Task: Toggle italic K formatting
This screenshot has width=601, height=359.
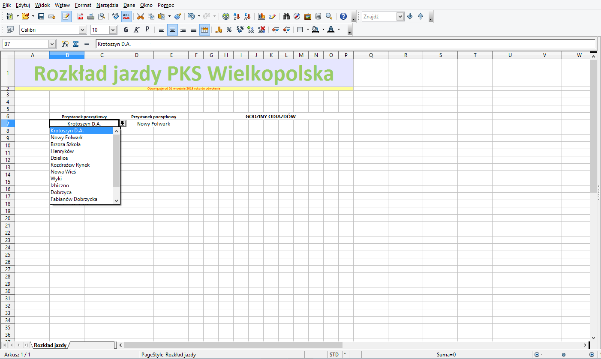Action: (136, 30)
